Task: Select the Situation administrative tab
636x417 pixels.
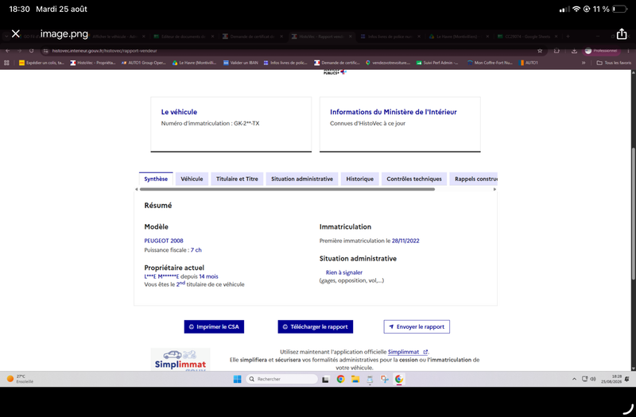Action: tap(302, 179)
